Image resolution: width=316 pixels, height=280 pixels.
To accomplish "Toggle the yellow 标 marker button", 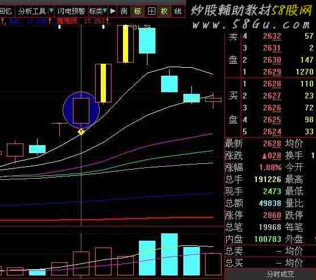I will [138, 11].
